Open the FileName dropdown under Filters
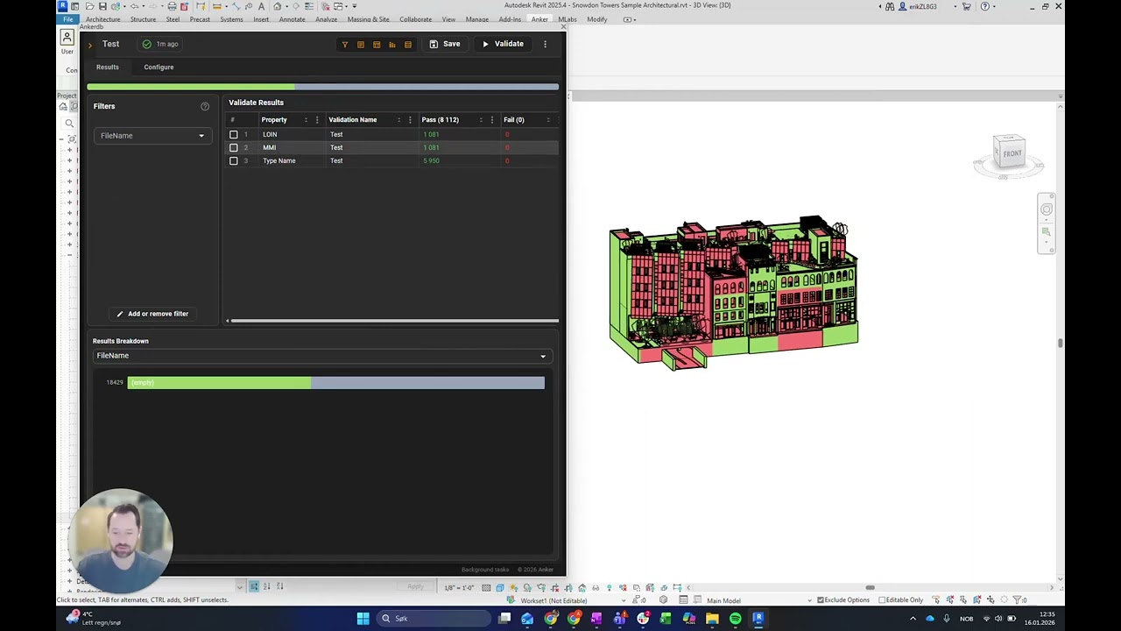 (x=152, y=136)
